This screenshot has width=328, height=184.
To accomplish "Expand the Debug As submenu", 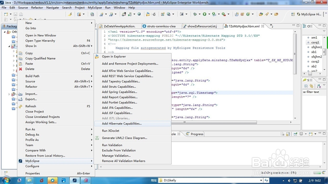I will click(92, 135).
